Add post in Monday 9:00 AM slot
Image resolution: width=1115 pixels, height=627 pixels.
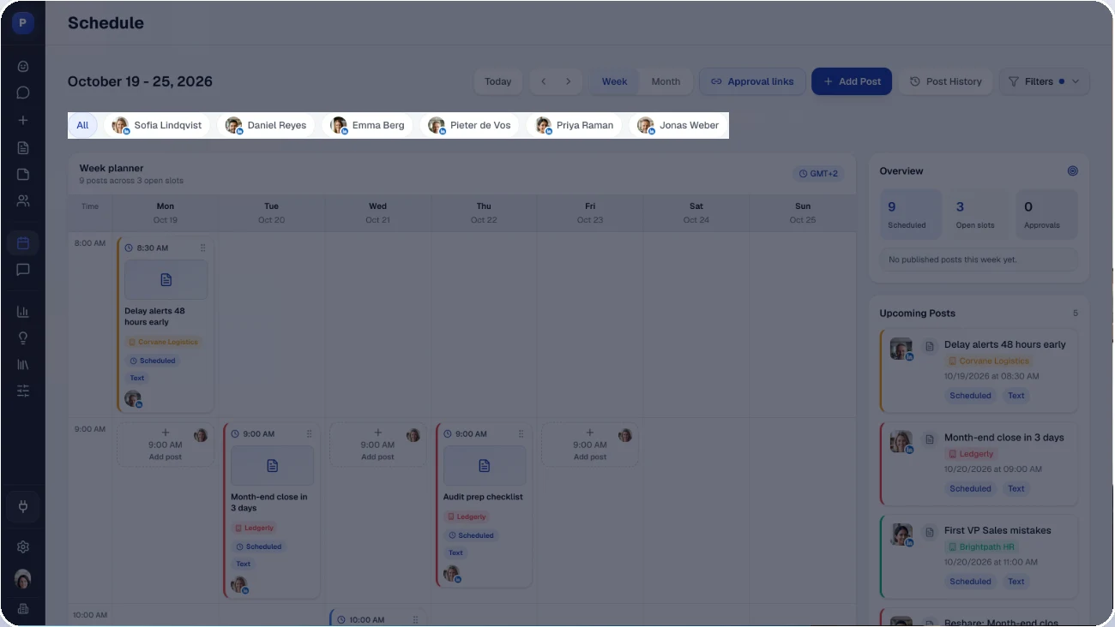[x=166, y=445]
